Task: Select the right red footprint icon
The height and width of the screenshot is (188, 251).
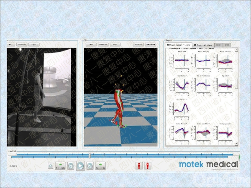Action: pos(147,166)
